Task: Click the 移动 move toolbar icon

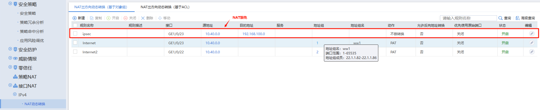Action: [160, 18]
